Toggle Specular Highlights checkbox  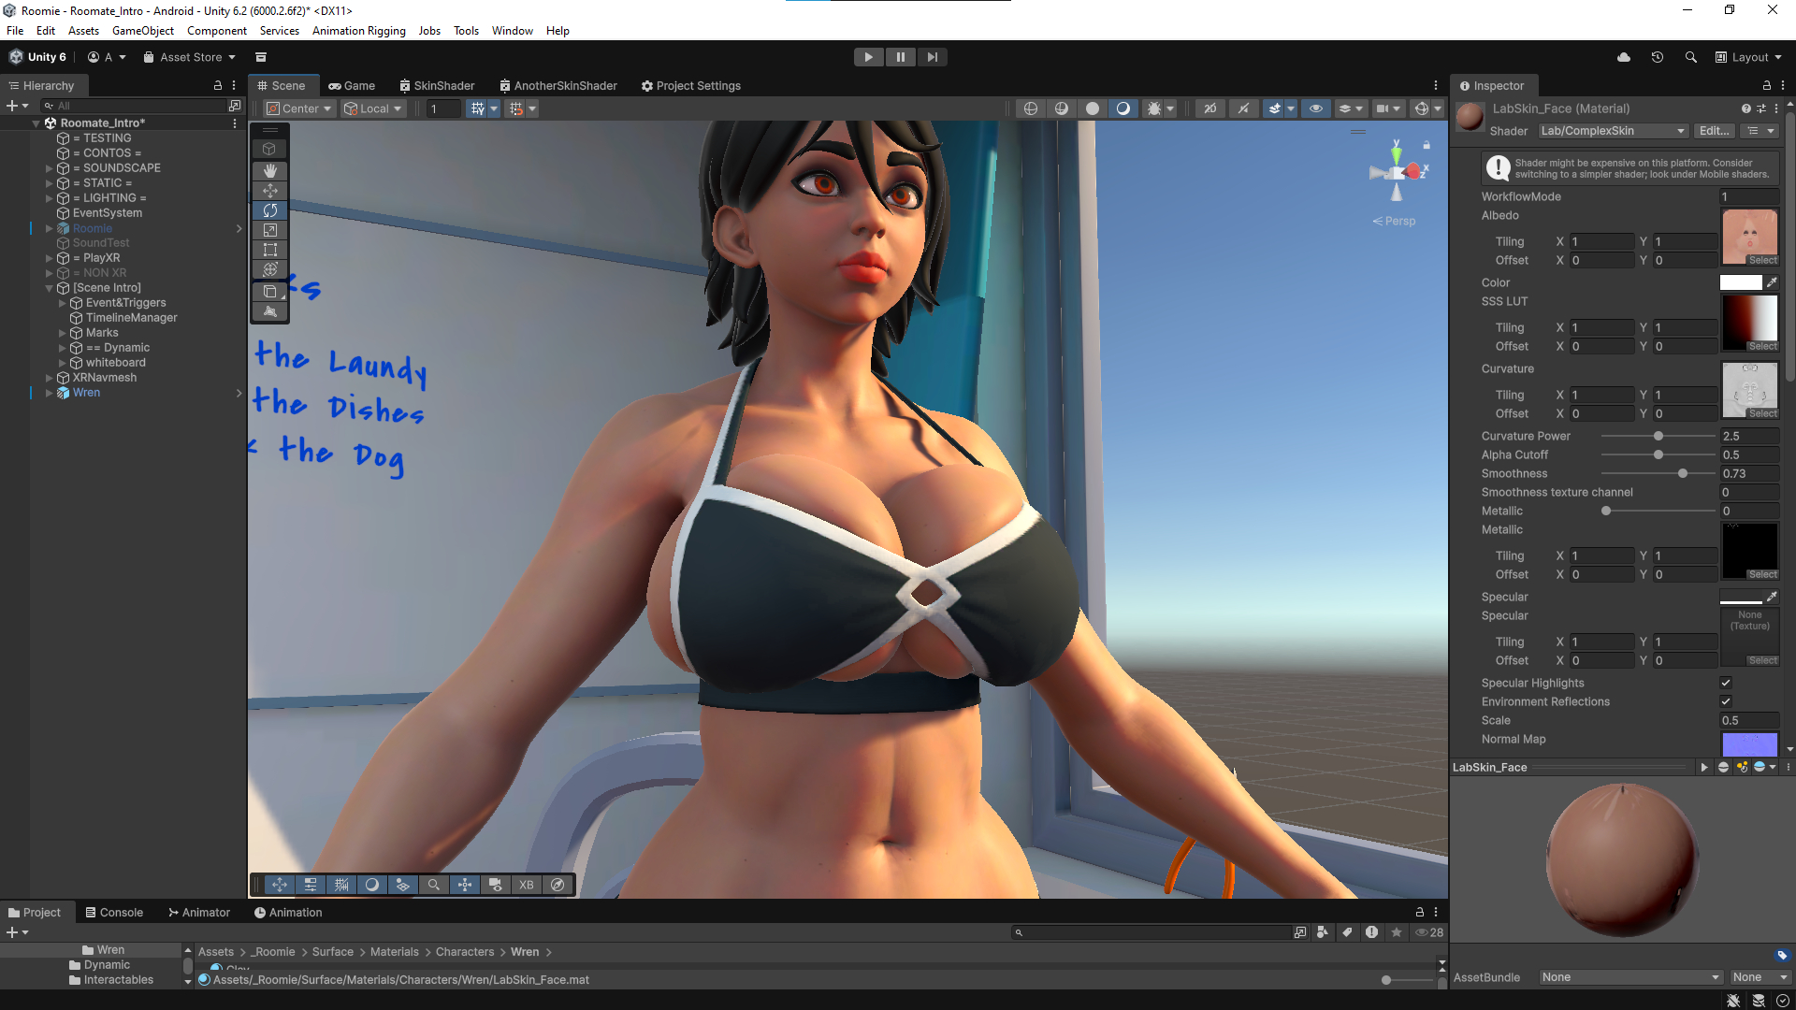coord(1726,683)
